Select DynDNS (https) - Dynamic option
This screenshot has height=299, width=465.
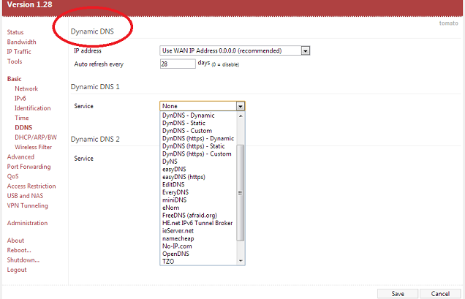(198, 138)
